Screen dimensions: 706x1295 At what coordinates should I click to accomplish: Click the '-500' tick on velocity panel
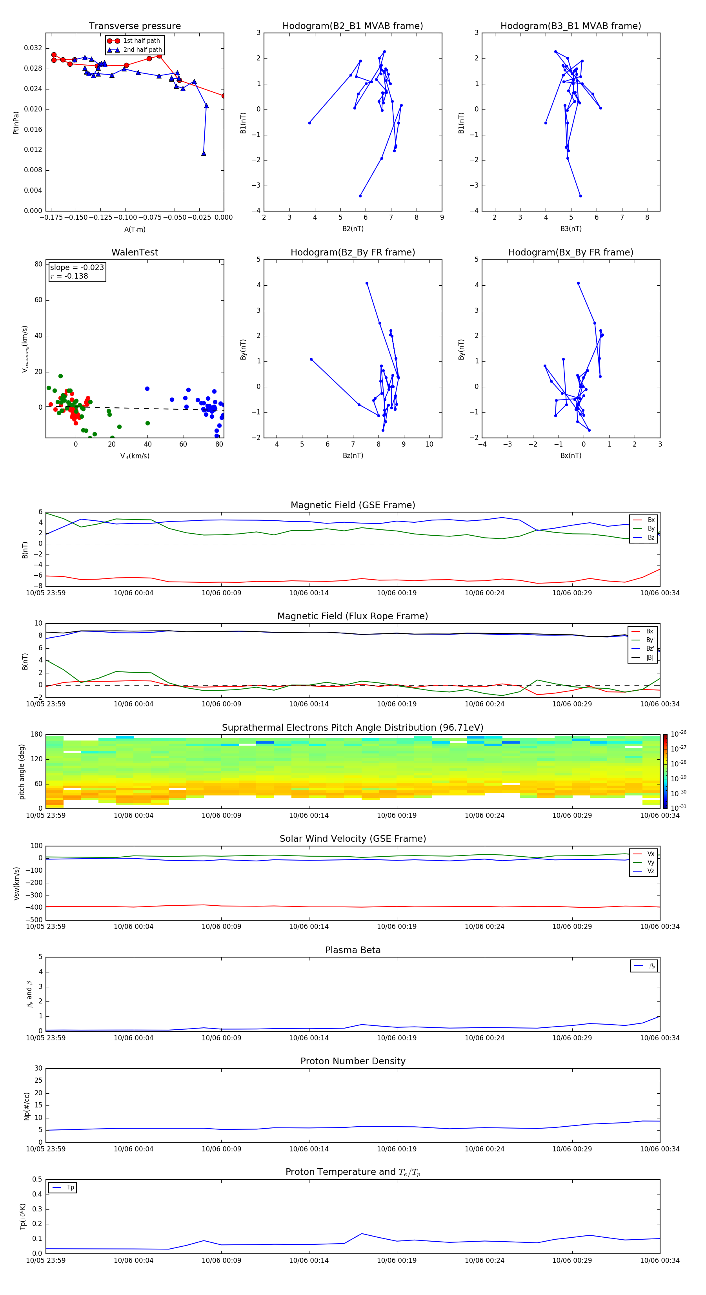point(34,920)
